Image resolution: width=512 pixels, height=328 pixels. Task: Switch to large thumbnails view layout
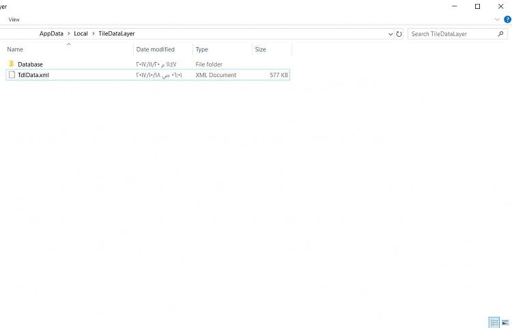point(505,322)
